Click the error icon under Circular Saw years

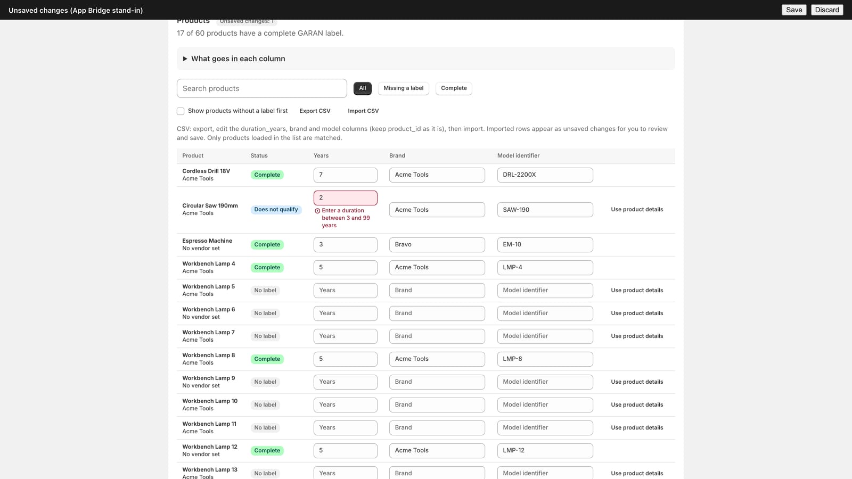click(x=317, y=211)
